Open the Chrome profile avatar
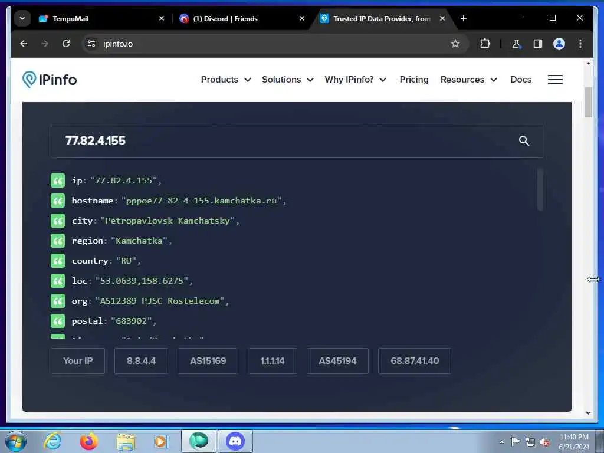The height and width of the screenshot is (453, 604). coord(559,44)
